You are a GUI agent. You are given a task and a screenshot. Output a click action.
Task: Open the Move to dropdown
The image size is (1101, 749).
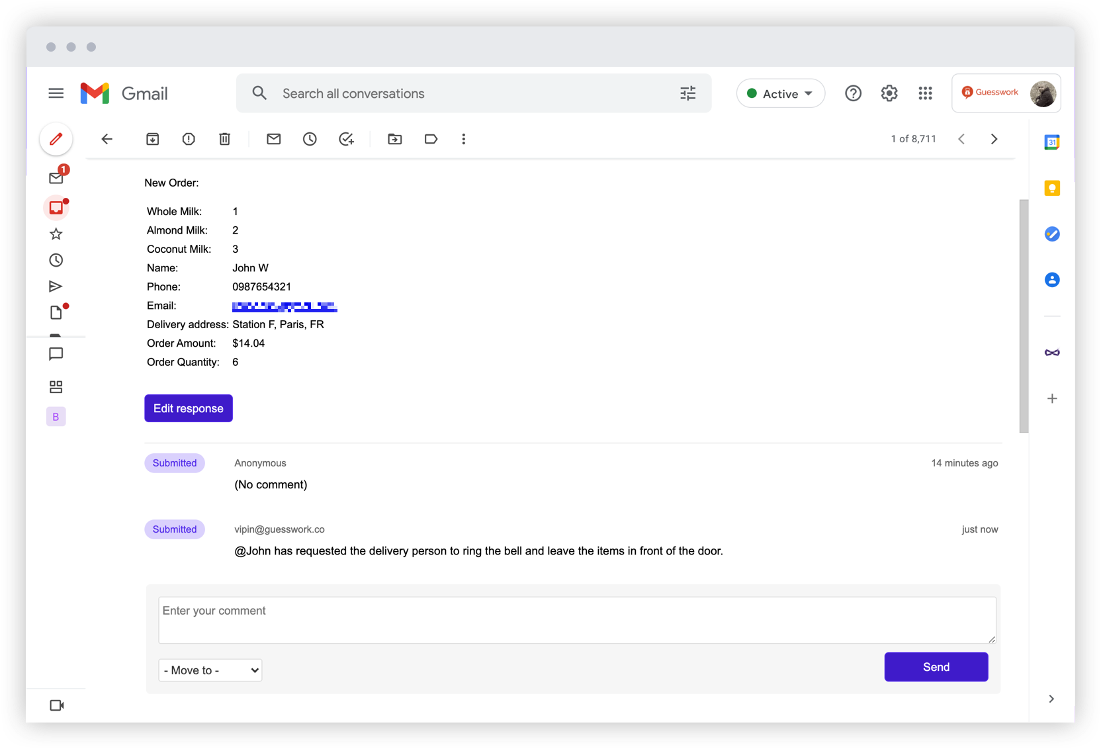pyautogui.click(x=210, y=670)
